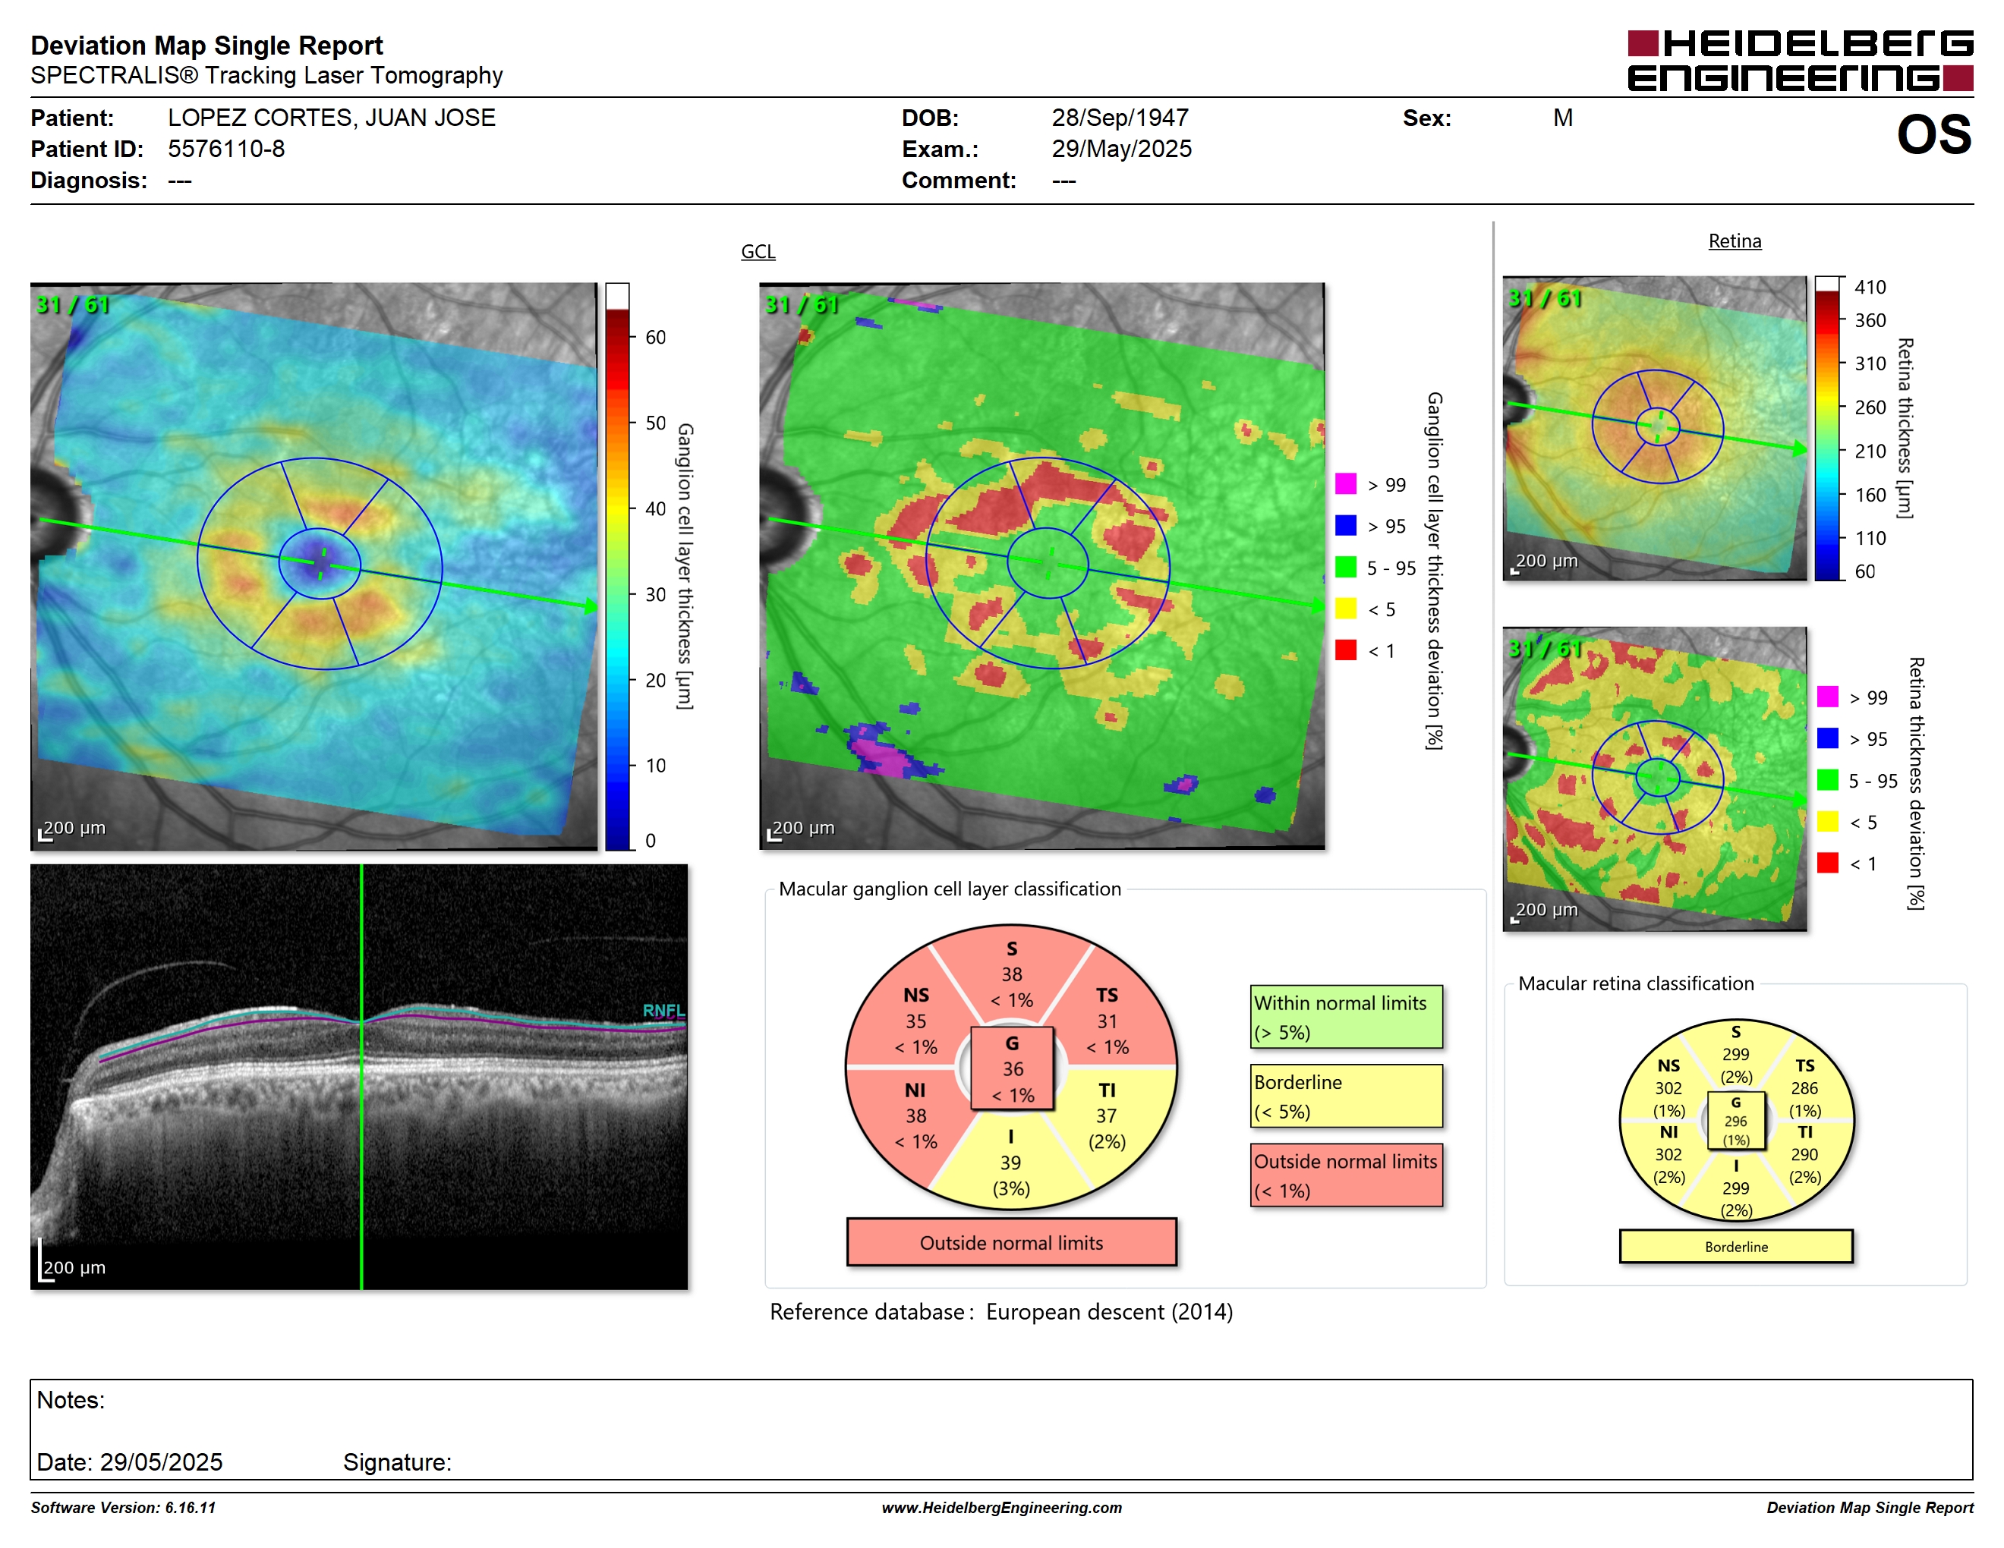This screenshot has height=1548, width=2004.
Task: Click the Retina heading link
Action: pyautogui.click(x=1735, y=241)
